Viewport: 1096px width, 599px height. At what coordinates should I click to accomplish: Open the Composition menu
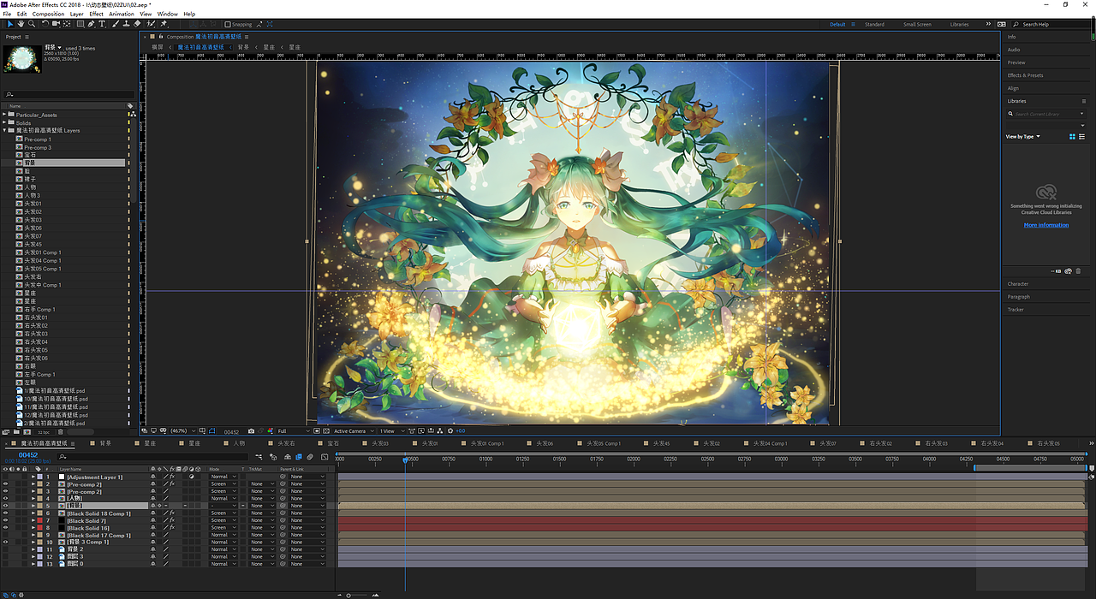click(x=49, y=13)
